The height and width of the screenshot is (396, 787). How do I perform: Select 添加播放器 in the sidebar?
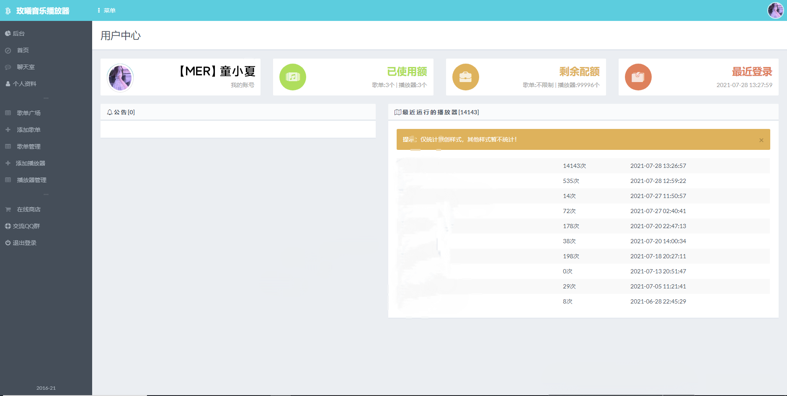click(x=30, y=163)
